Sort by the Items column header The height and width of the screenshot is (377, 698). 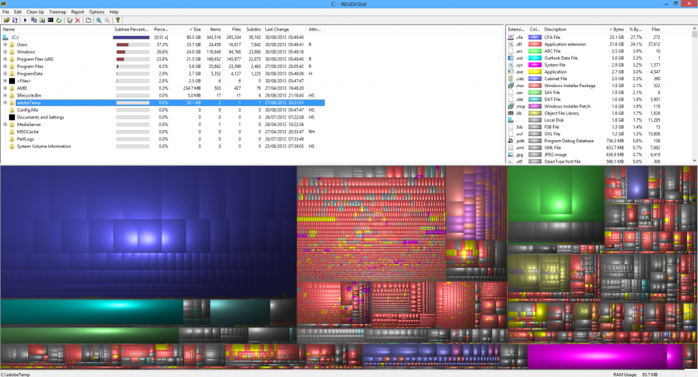pyautogui.click(x=213, y=29)
